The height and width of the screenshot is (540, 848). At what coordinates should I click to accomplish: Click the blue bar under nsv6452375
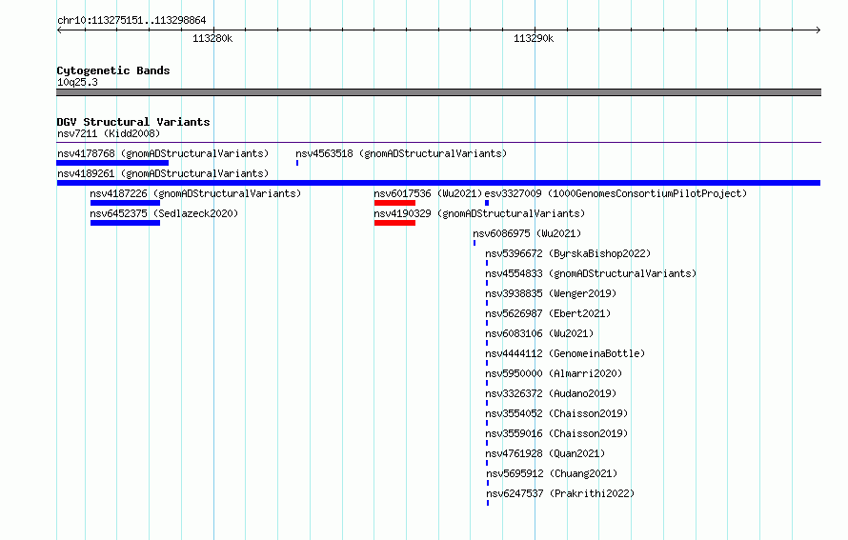pyautogui.click(x=125, y=223)
